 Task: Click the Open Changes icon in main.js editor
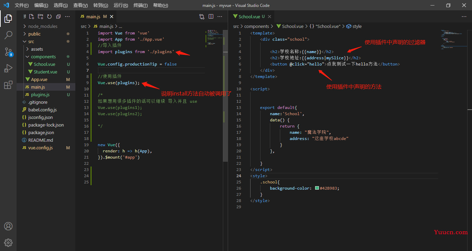[202, 17]
